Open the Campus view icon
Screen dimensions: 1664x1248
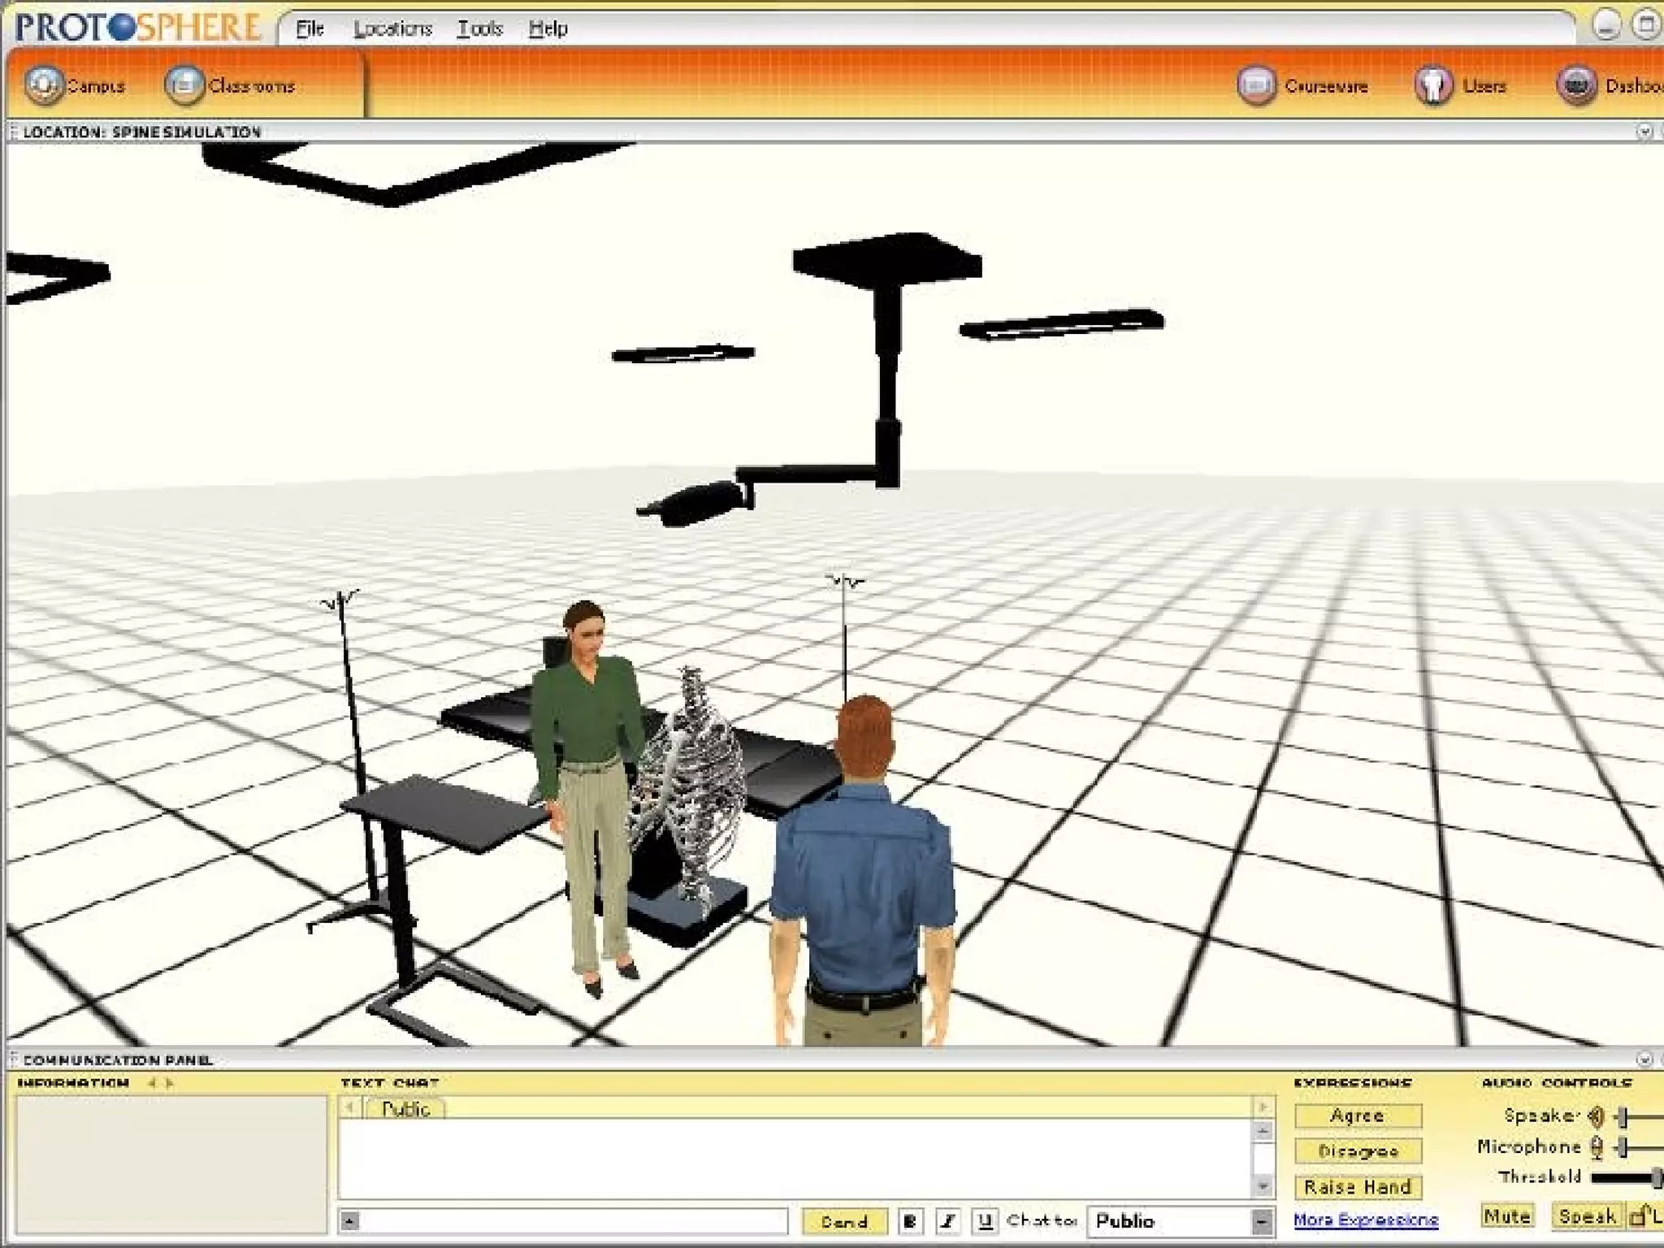tap(43, 85)
